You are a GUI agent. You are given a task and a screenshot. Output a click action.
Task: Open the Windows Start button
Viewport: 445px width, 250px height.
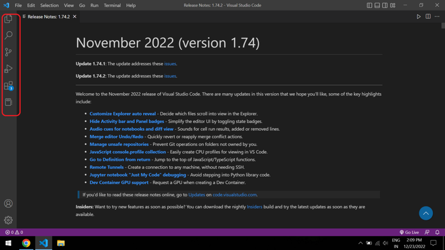click(8, 243)
